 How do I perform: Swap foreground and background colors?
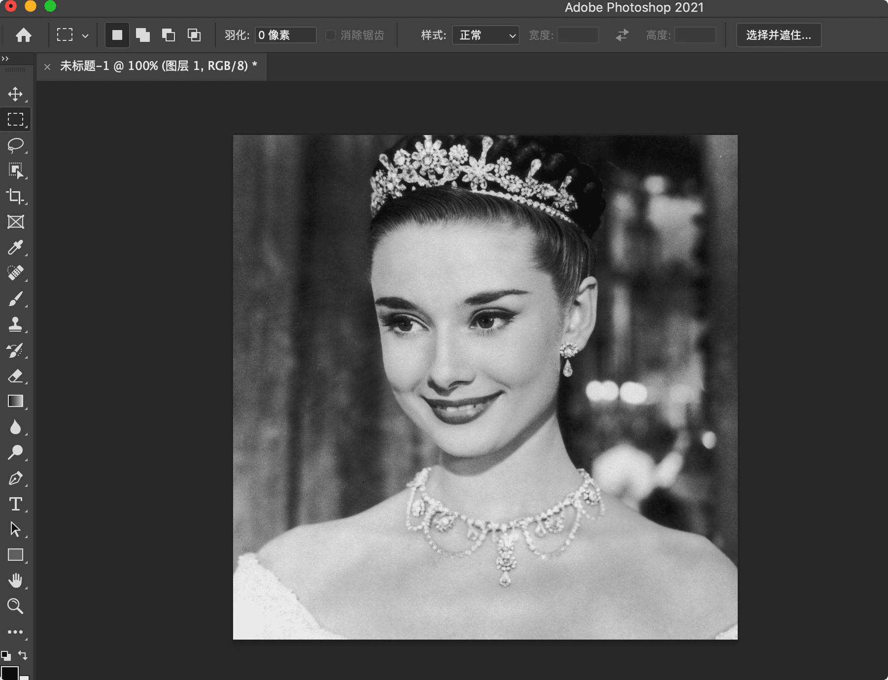(x=23, y=655)
